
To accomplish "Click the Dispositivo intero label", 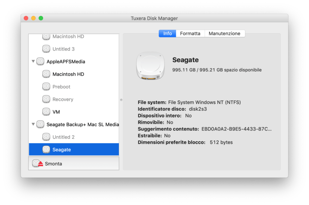I will tap(160, 116).
